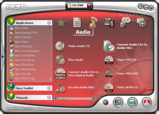Expand the Nero Toolkit panel
Screen dimensions: 159x114
(x=49, y=88)
